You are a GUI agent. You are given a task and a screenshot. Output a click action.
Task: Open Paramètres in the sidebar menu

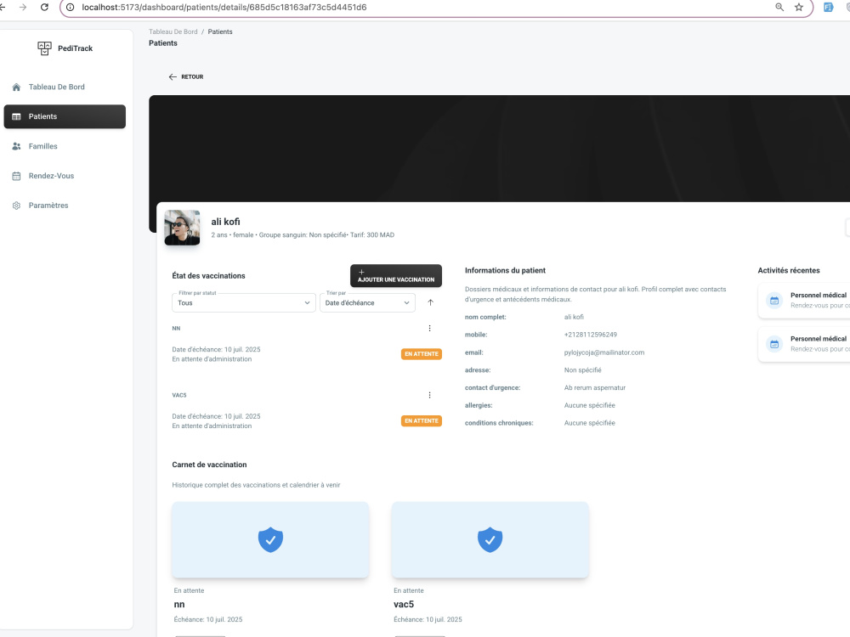point(65,206)
